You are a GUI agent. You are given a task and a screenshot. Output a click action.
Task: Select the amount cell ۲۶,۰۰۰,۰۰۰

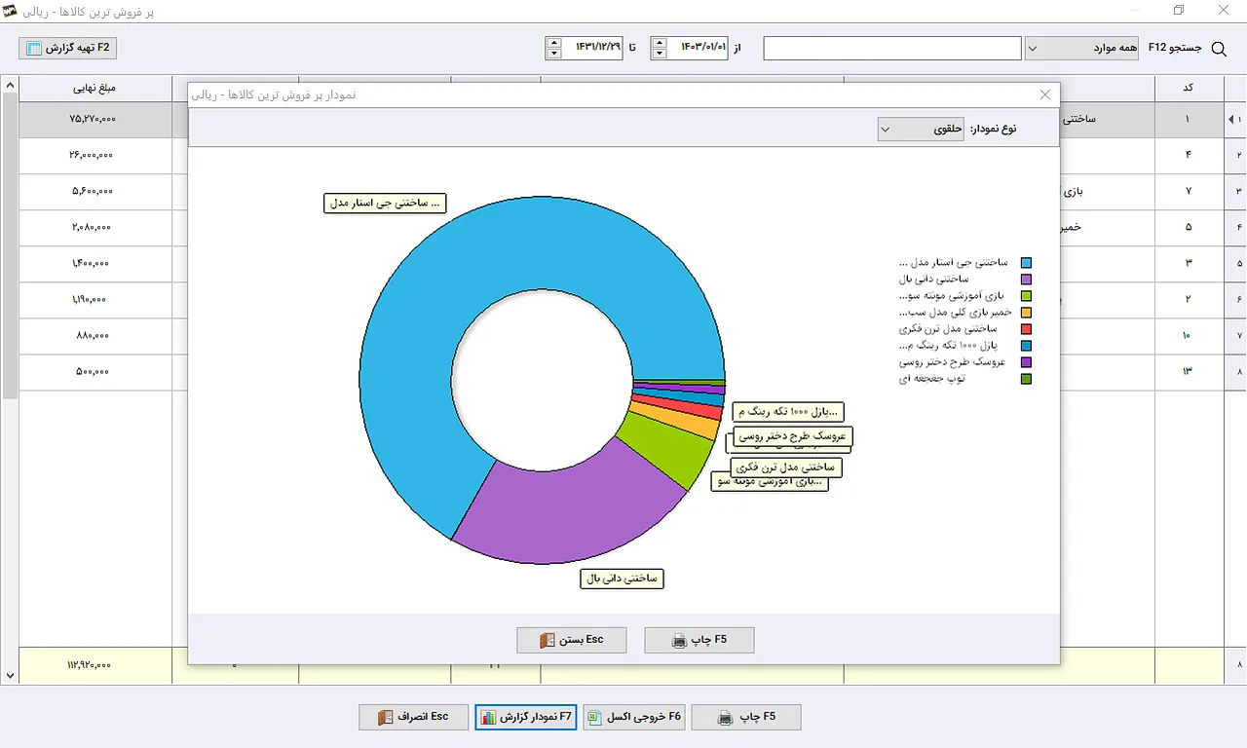[x=94, y=155]
